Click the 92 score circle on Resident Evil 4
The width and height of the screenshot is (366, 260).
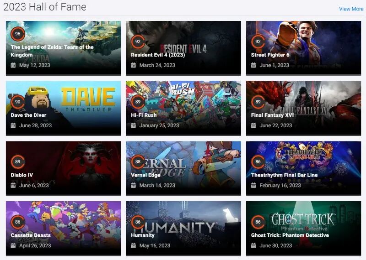(x=138, y=42)
